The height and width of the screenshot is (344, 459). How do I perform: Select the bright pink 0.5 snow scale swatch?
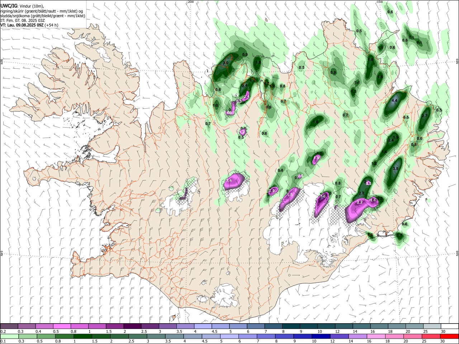click(x=62, y=326)
